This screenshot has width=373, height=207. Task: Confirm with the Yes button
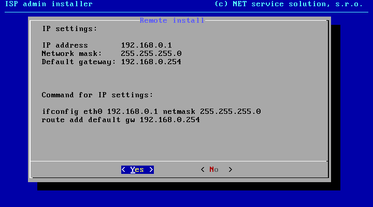point(137,170)
